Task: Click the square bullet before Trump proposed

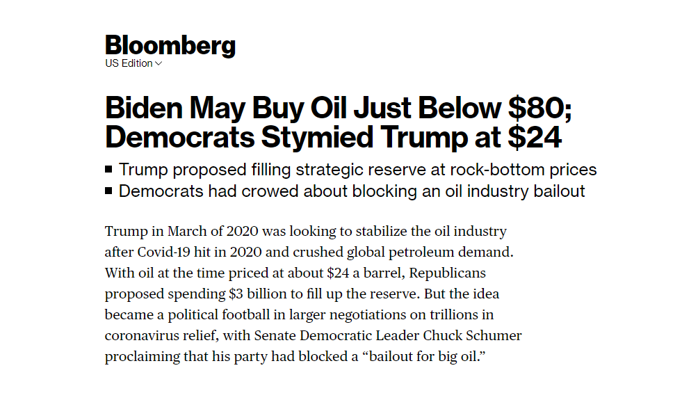Action: coord(108,169)
